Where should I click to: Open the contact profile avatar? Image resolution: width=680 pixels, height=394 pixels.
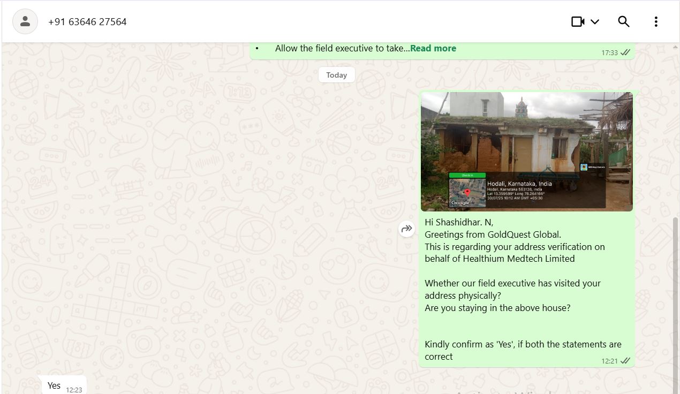tap(25, 21)
